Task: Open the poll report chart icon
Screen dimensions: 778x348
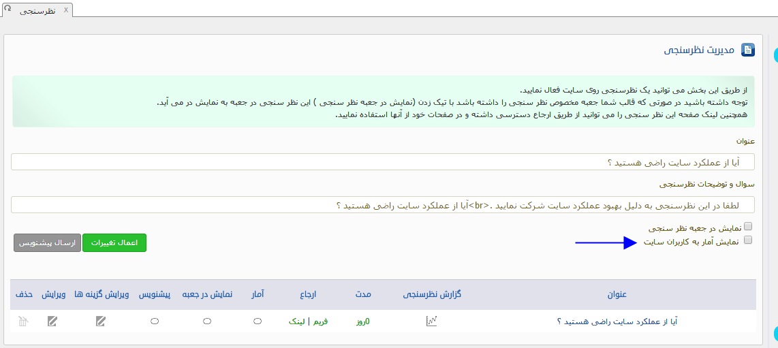Action: coord(431,321)
